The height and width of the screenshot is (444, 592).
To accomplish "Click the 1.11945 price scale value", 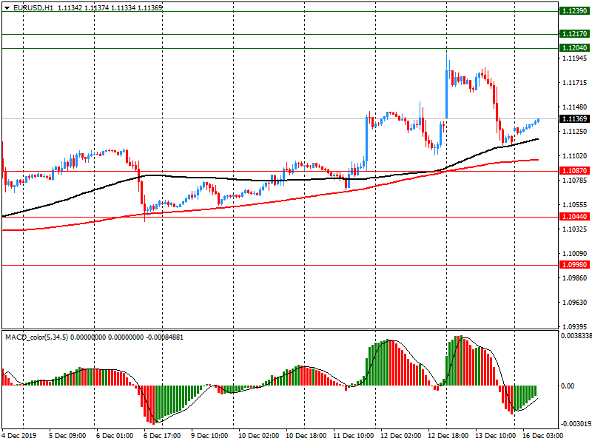I will 575,58.
